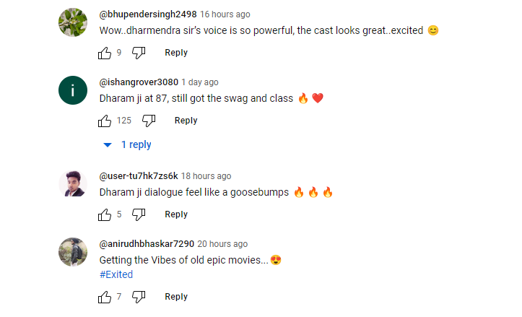Dislike the goosebumps dialogue comment
This screenshot has height=317, width=522.
click(139, 214)
